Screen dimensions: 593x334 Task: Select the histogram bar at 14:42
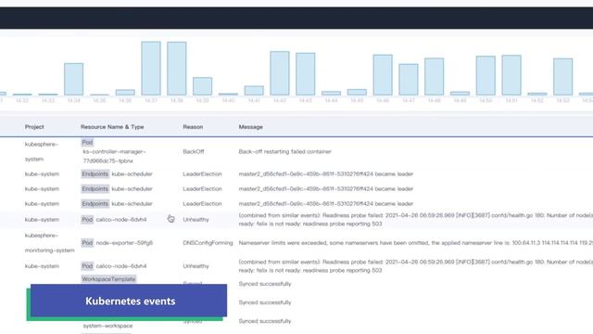coord(280,73)
